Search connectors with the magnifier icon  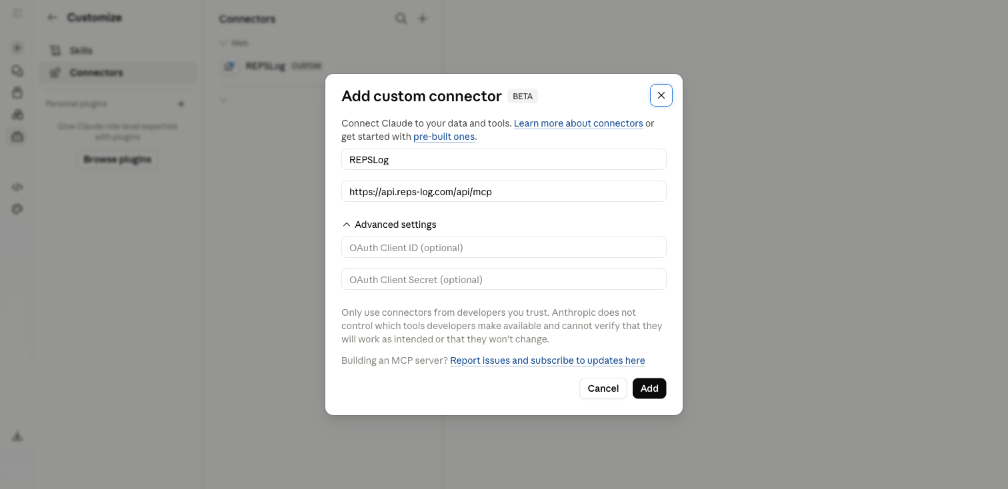click(x=401, y=19)
